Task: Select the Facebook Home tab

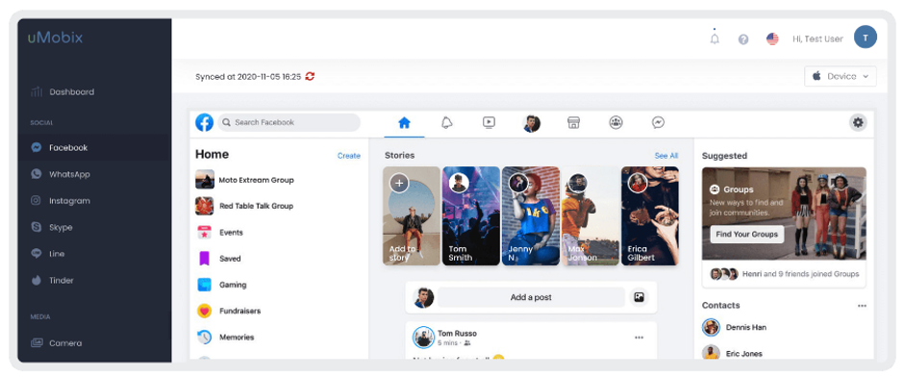Action: point(404,123)
